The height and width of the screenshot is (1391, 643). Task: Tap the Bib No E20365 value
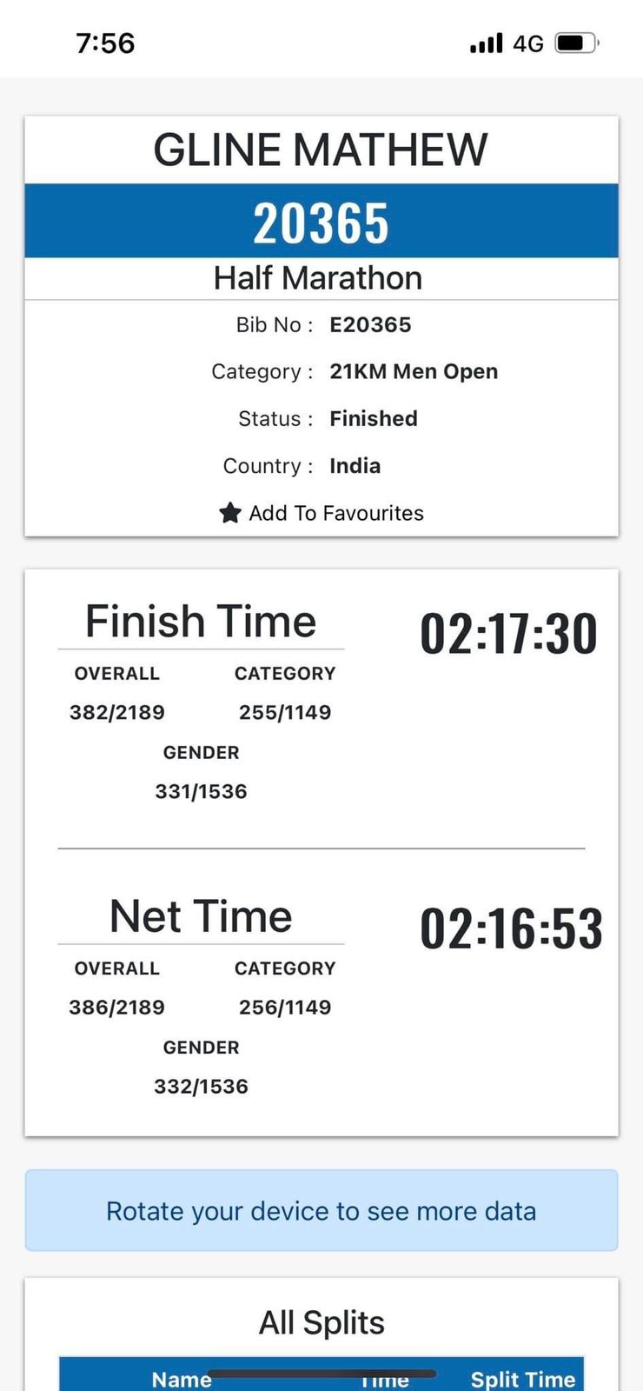coord(370,325)
